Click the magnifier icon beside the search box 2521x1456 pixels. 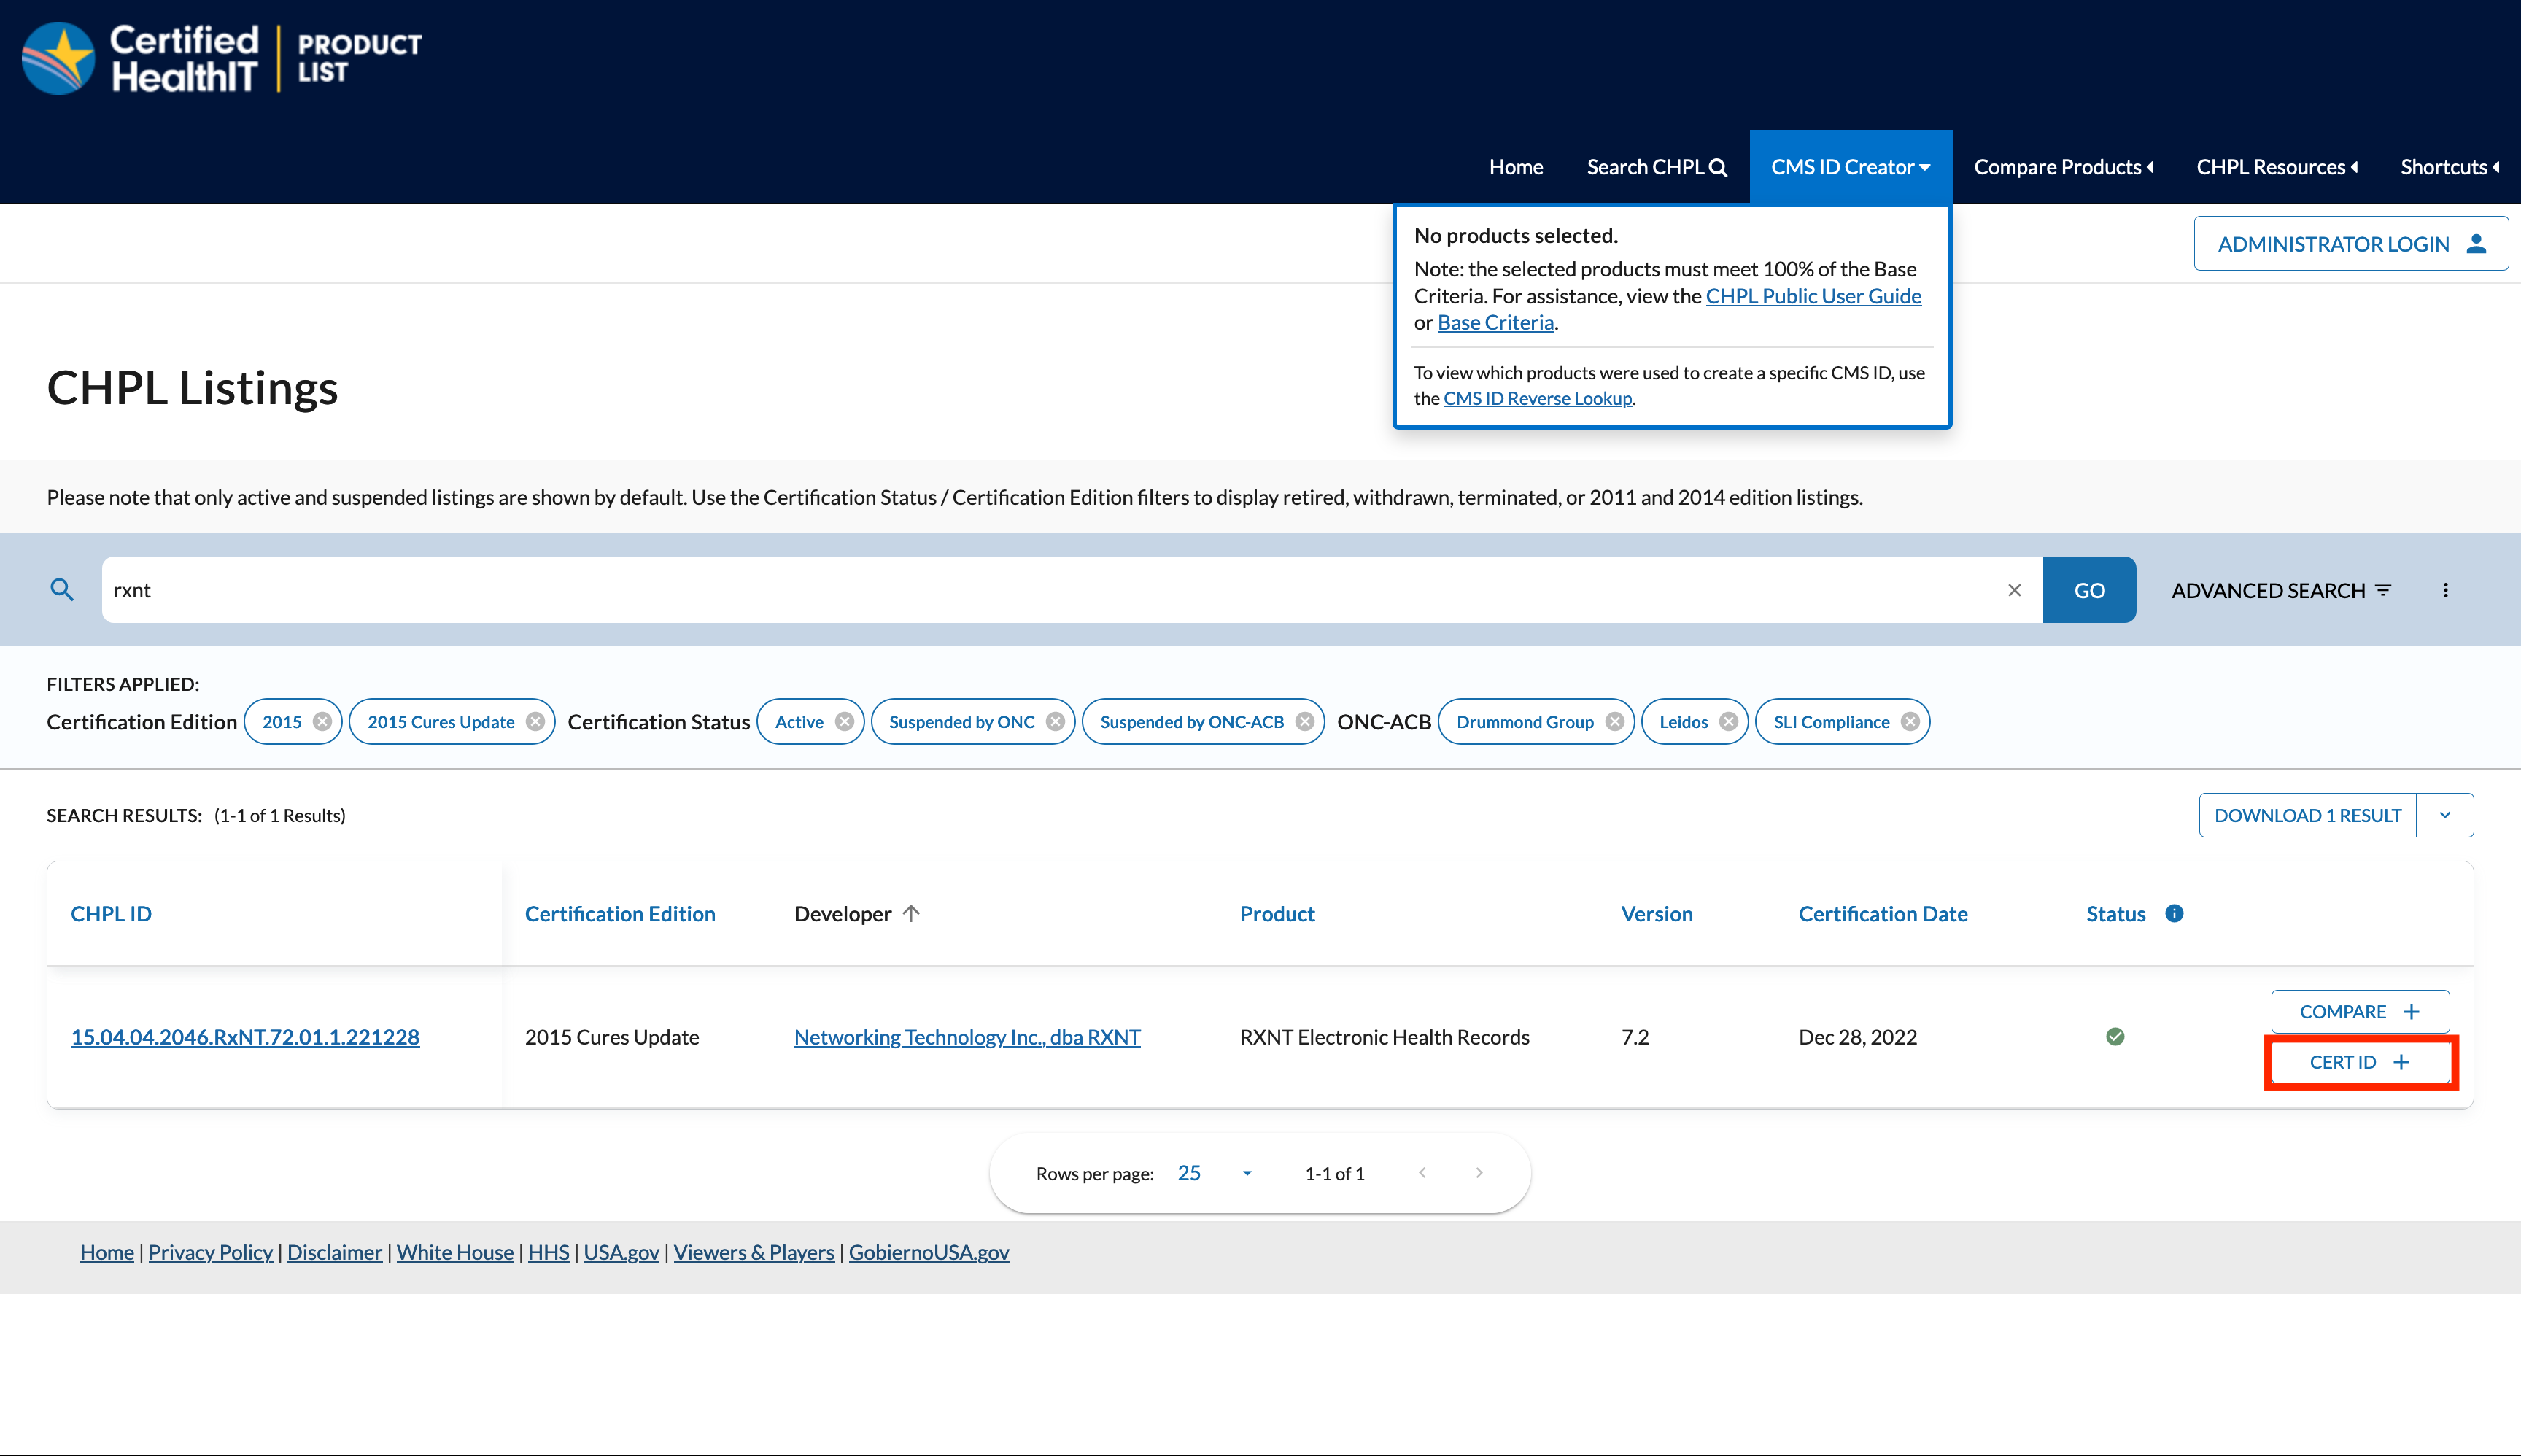pos(62,590)
